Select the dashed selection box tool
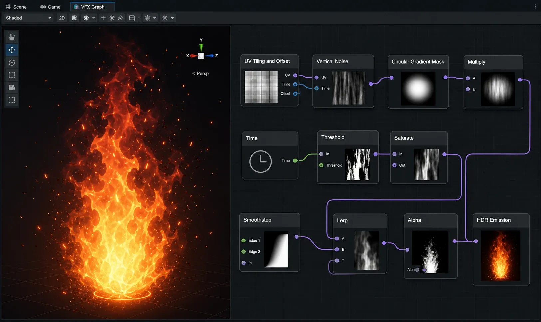Image resolution: width=541 pixels, height=322 pixels. [x=12, y=100]
